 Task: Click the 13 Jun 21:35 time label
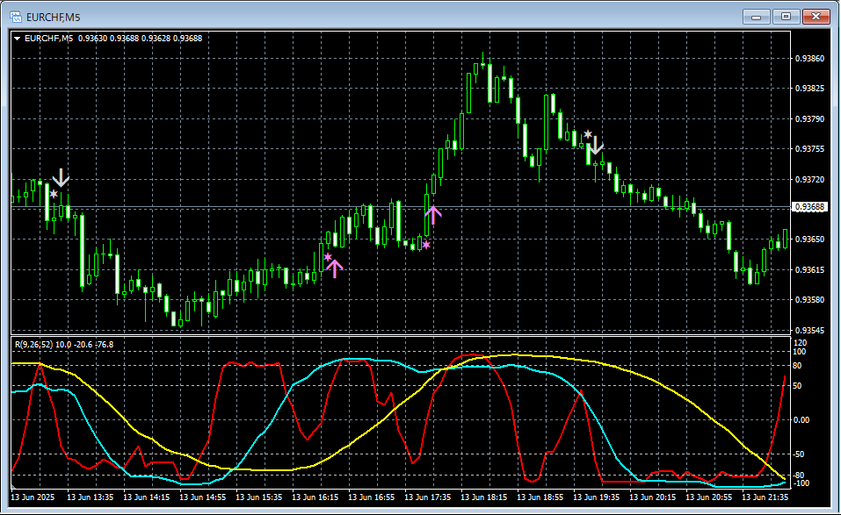[x=765, y=497]
